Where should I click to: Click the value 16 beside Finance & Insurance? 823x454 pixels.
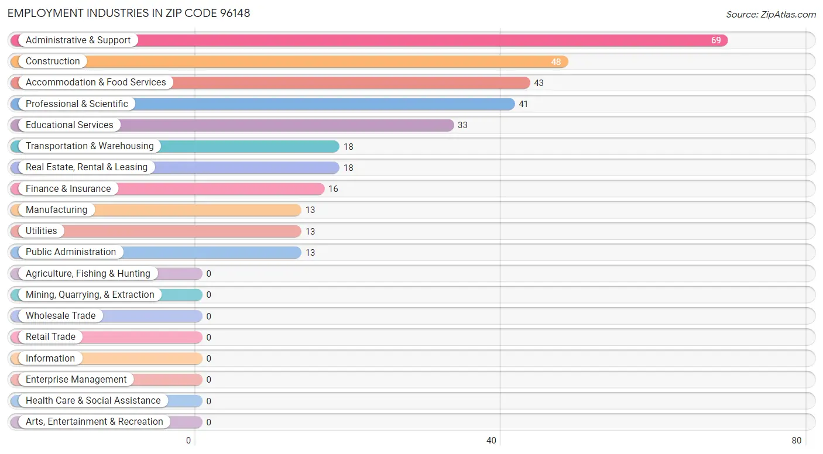click(x=333, y=189)
